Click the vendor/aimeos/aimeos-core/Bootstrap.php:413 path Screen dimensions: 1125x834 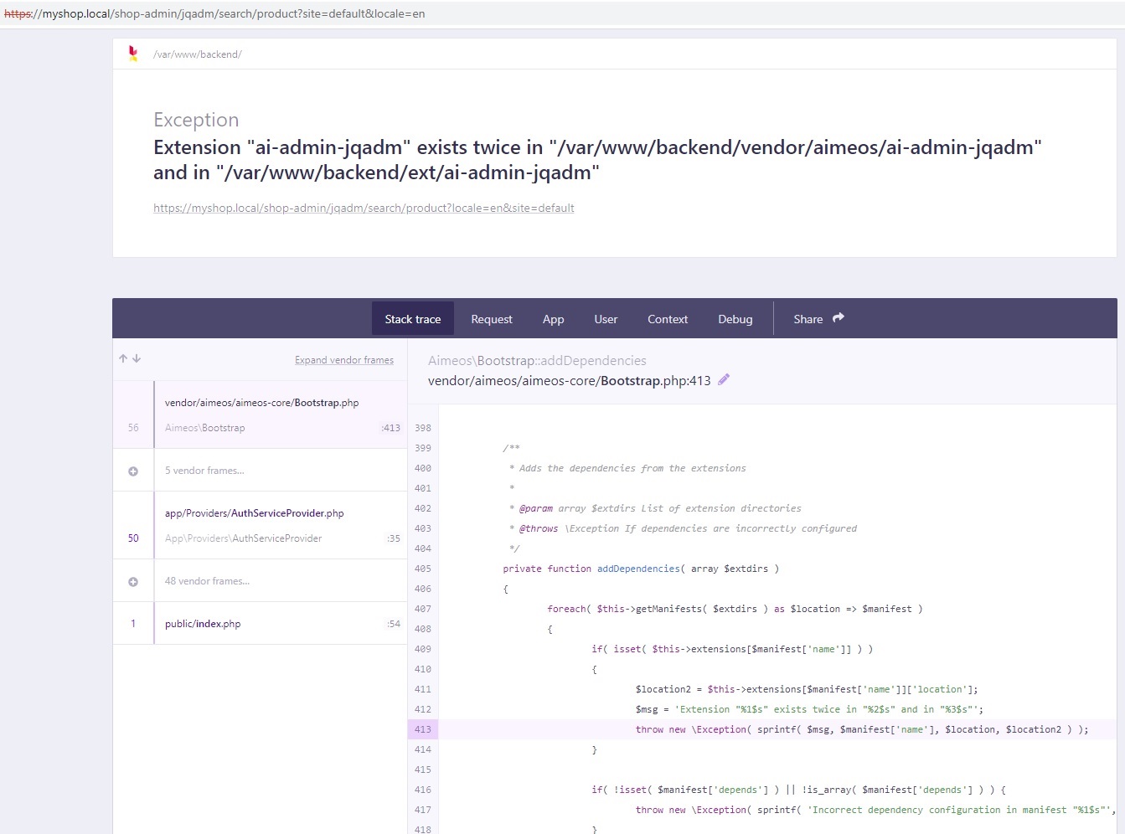[569, 381]
